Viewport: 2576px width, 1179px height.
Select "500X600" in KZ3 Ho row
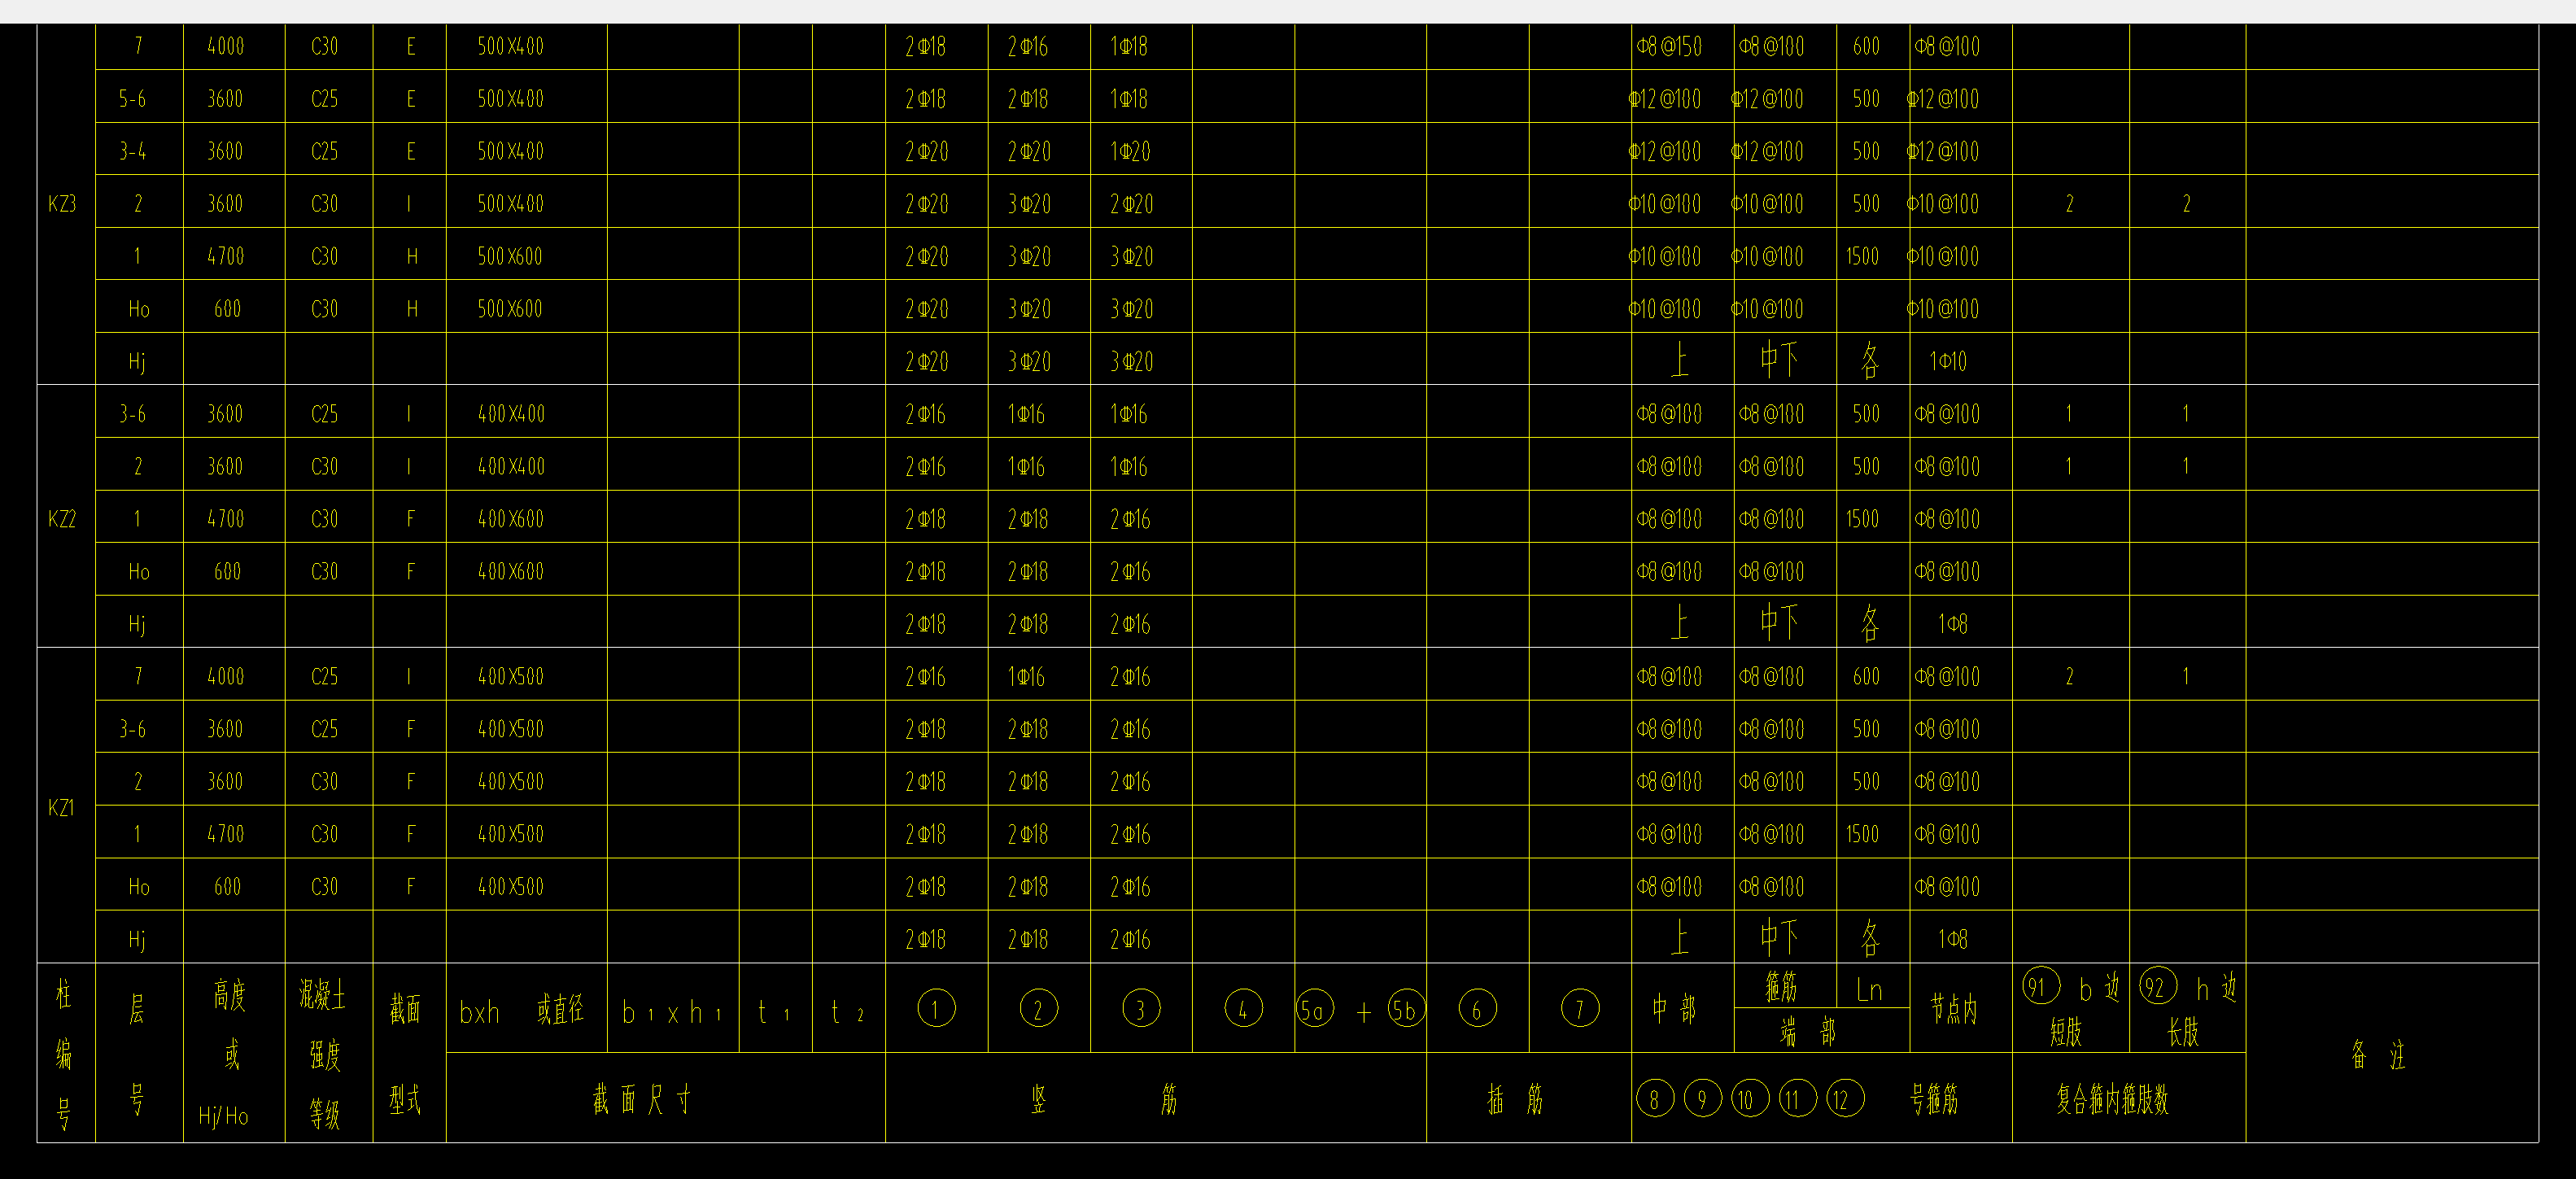coord(510,309)
